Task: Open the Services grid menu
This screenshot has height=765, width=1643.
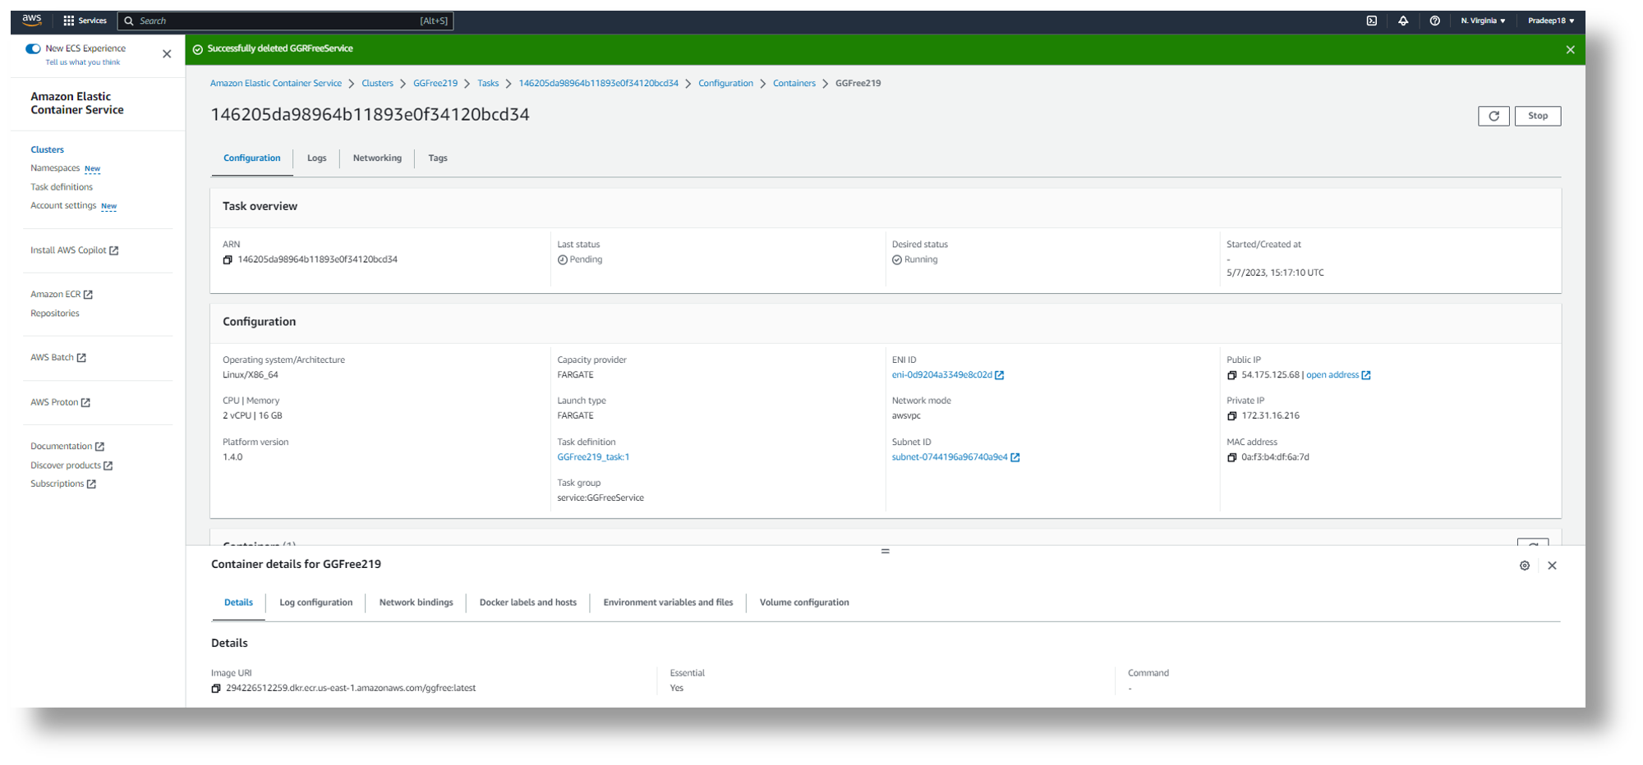Action: [x=85, y=21]
